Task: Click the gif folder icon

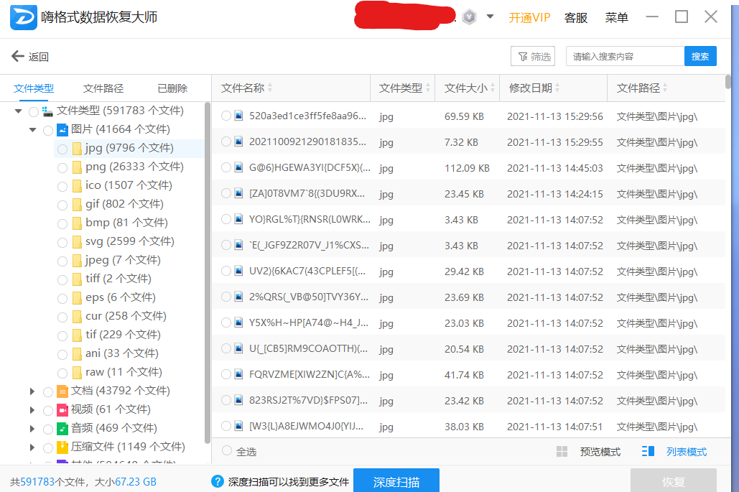Action: [x=78, y=205]
